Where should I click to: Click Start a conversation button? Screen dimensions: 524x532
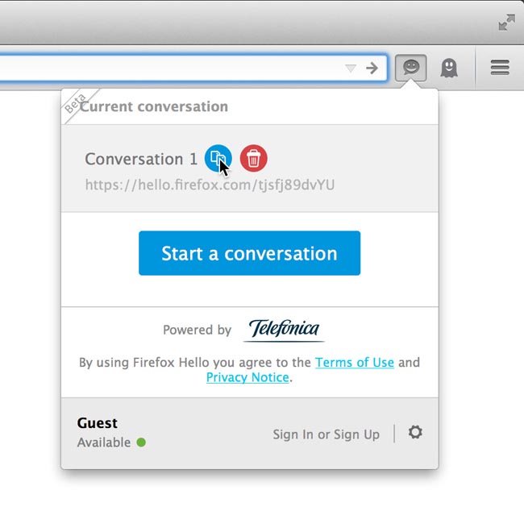249,253
